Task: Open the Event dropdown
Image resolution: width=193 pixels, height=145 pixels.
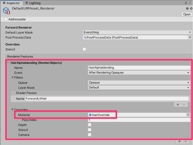Action: click(x=139, y=73)
